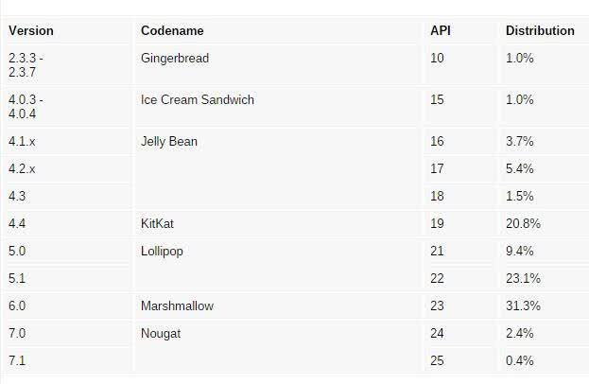Viewport: 589px width, 384px height.
Task: Select the Marshmallow codename cell
Action: pyautogui.click(x=177, y=305)
